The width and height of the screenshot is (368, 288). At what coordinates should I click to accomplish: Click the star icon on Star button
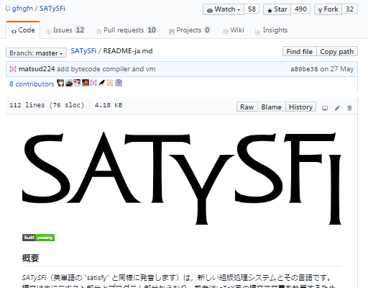click(x=270, y=11)
